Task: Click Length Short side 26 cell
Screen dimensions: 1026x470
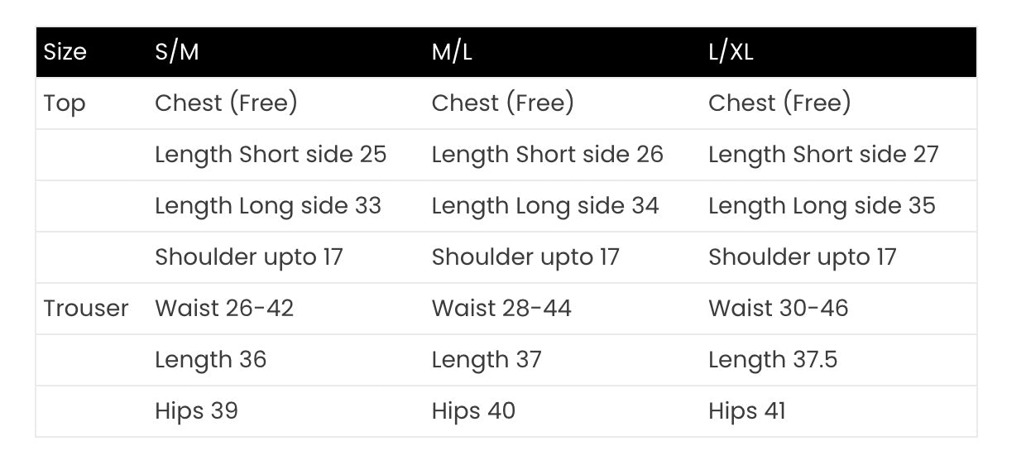Action: (x=547, y=155)
